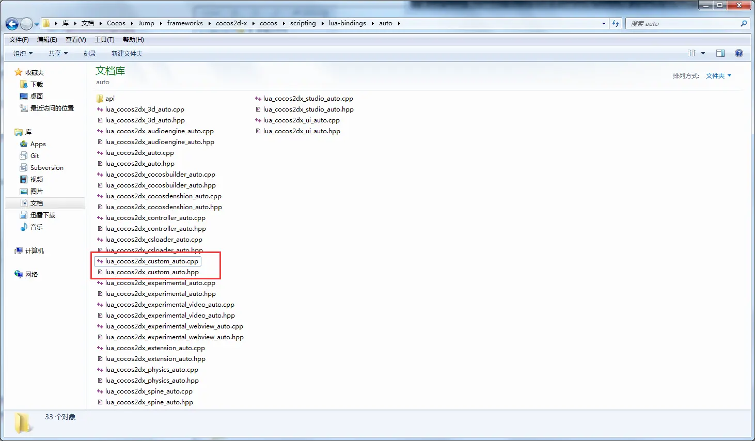The width and height of the screenshot is (755, 441).
Task: Open the 图片 library
Action: tap(37, 192)
